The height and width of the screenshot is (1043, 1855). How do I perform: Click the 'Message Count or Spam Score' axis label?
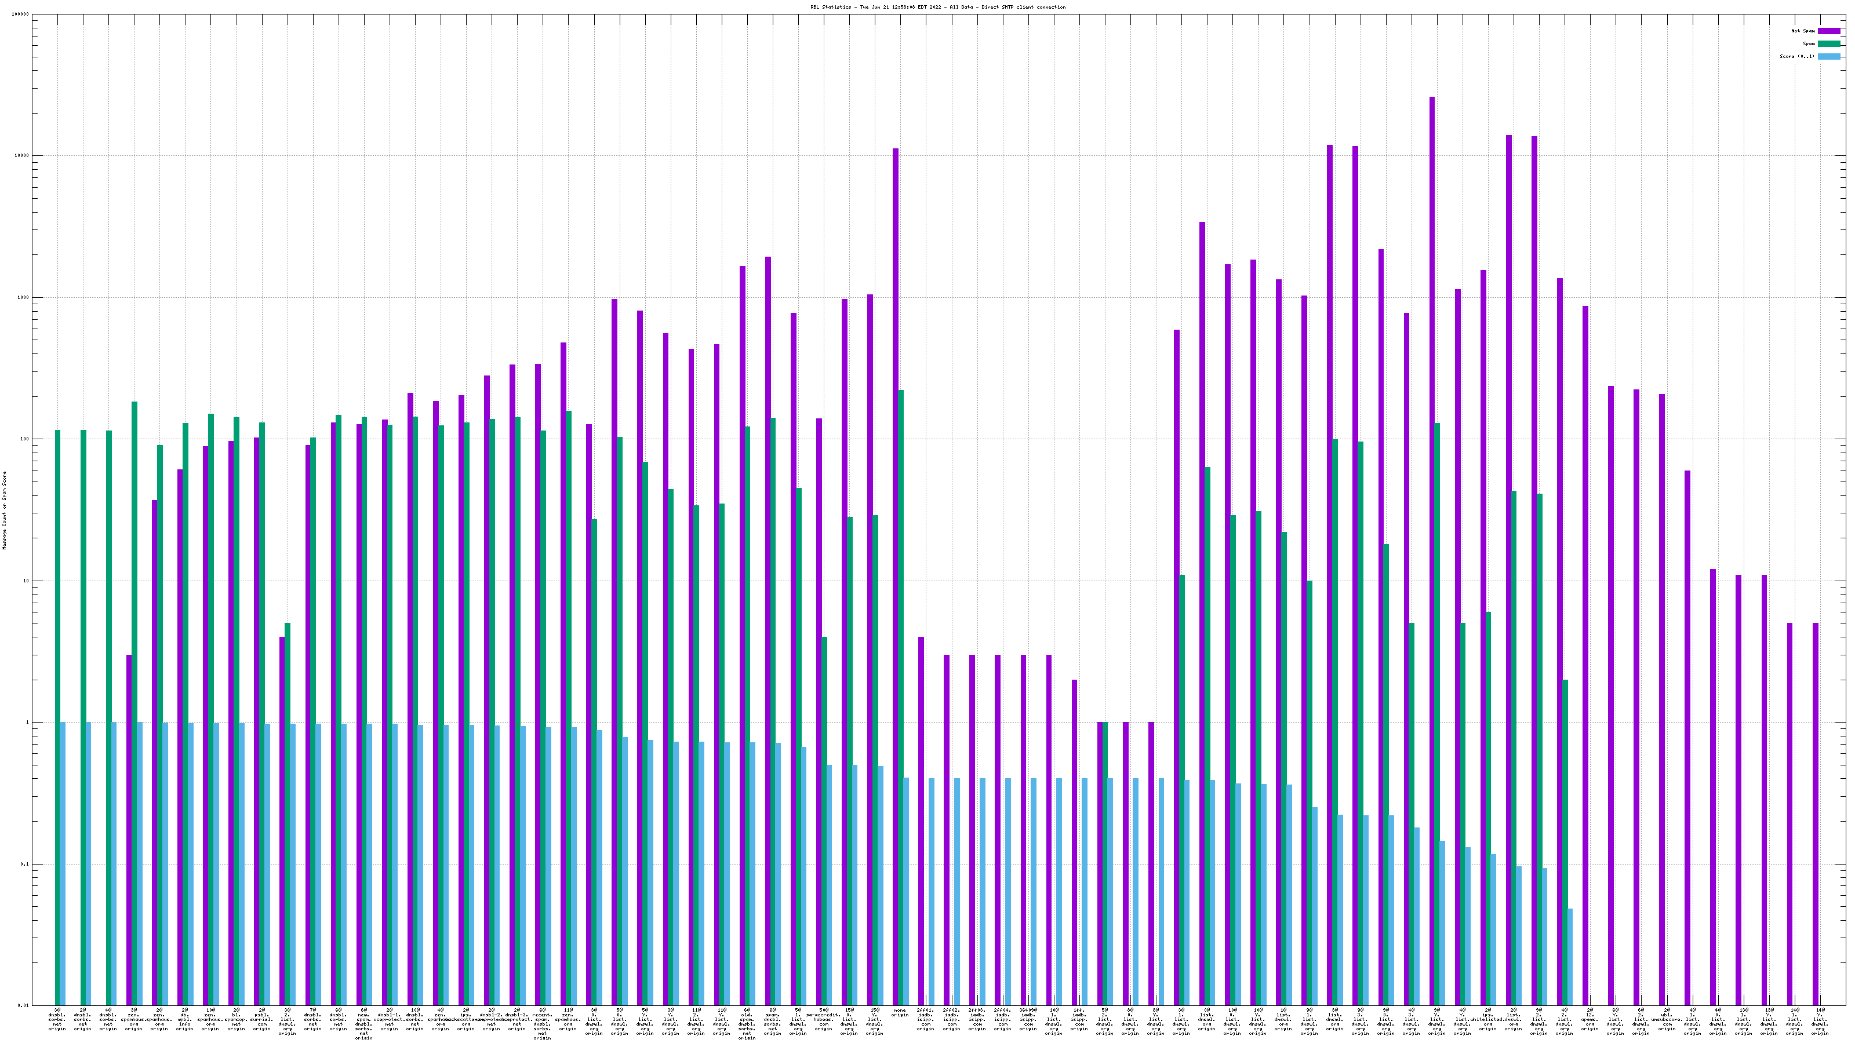point(4,510)
